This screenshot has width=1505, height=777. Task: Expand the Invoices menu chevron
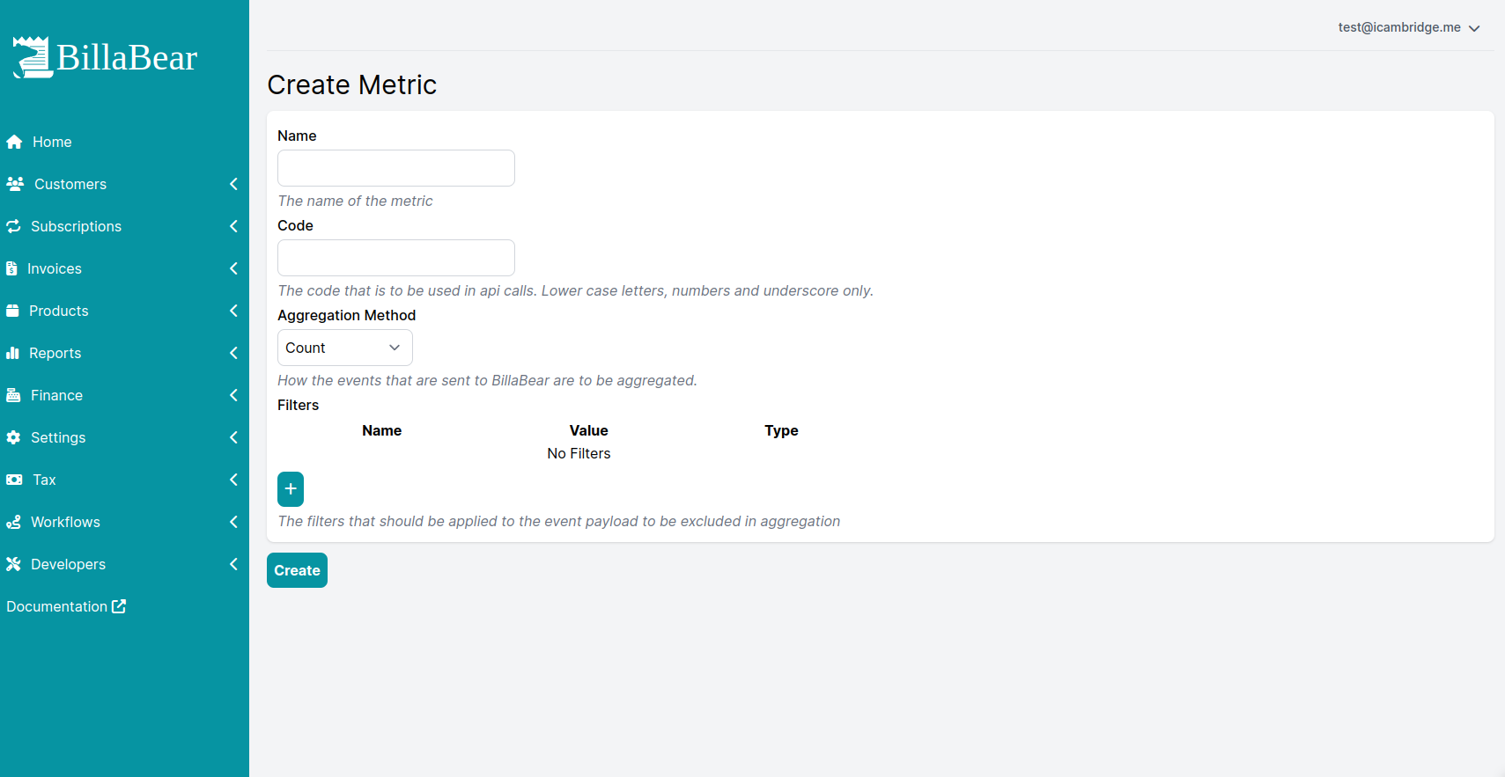(x=233, y=268)
